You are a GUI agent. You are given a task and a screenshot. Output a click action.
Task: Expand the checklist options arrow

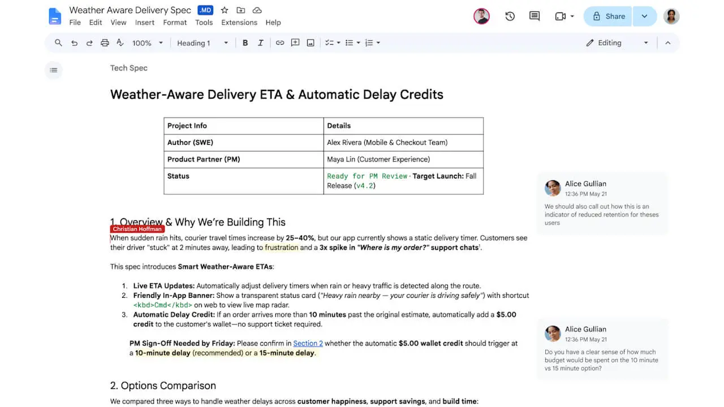click(339, 43)
